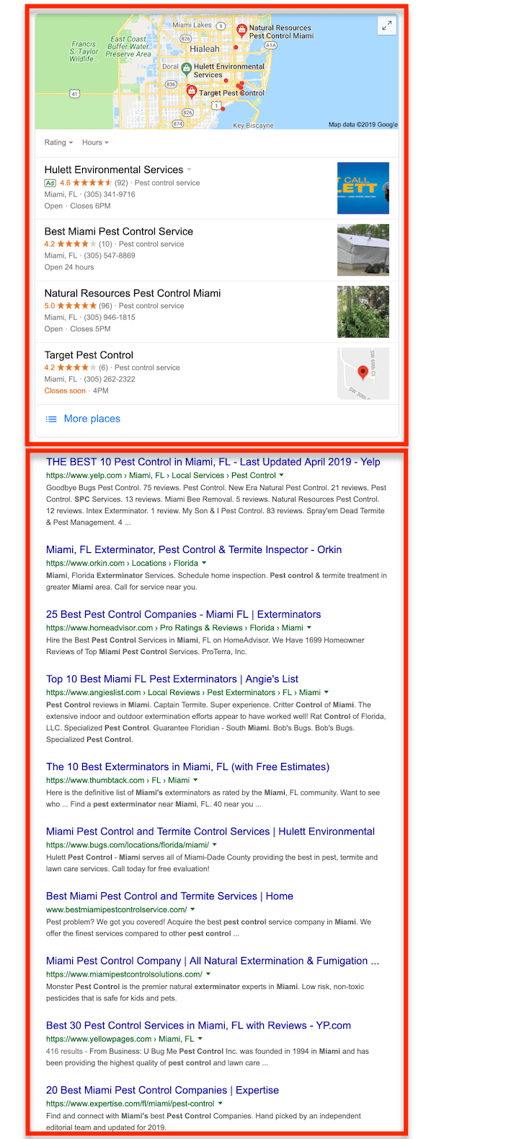This screenshot has width=519, height=1139.
Task: Open dropdown beside bestmiamipestcontrolservice.com URL
Action: pyautogui.click(x=192, y=909)
